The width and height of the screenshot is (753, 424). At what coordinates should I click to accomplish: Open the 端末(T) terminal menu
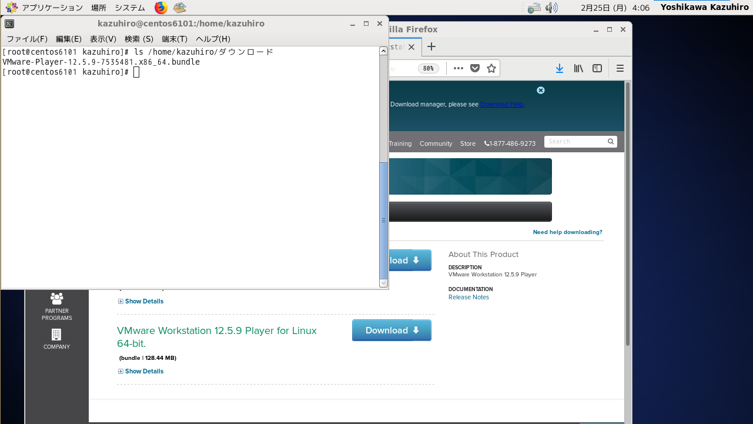174,39
